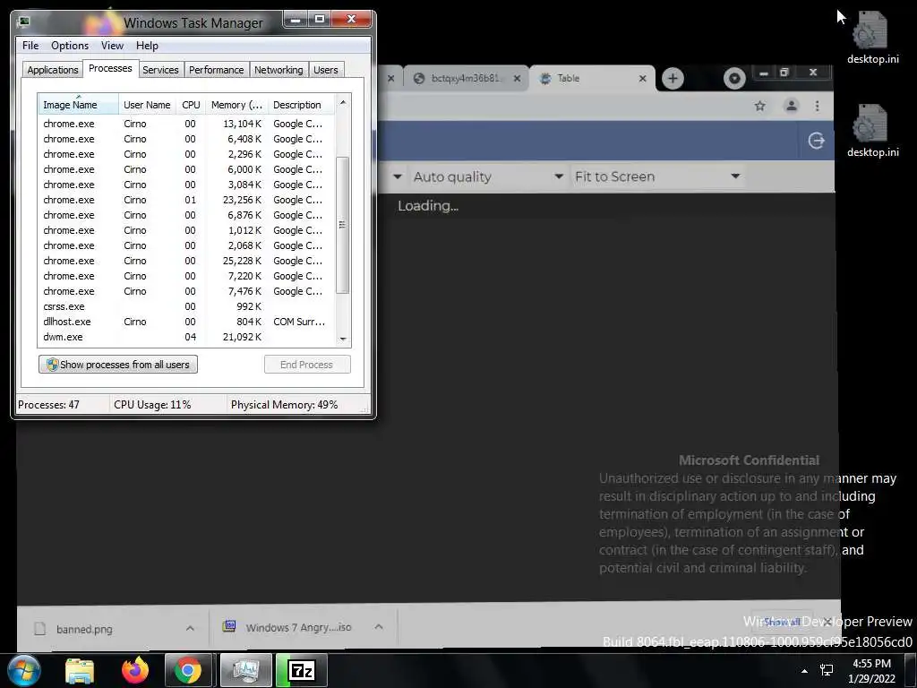Open the Fit to Screen dropdown
This screenshot has height=688, width=917.
(x=657, y=176)
